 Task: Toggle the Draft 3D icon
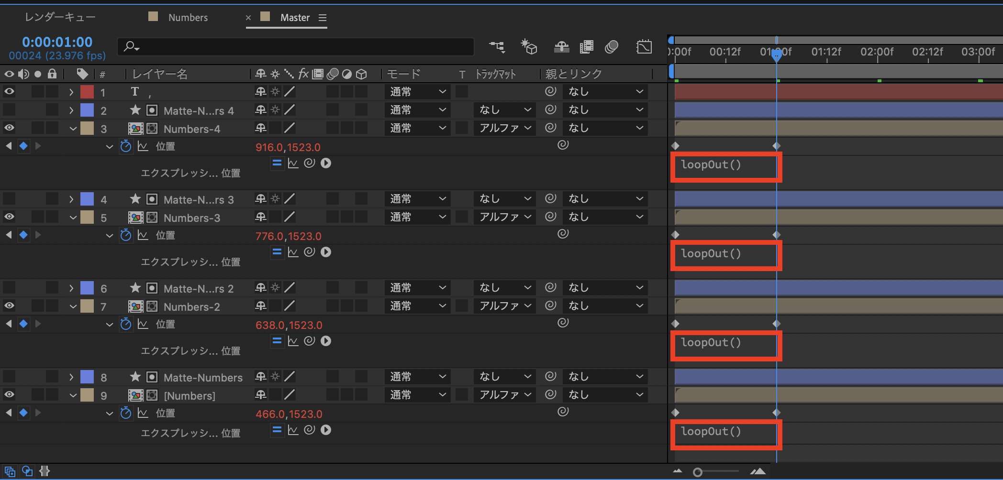coord(529,46)
